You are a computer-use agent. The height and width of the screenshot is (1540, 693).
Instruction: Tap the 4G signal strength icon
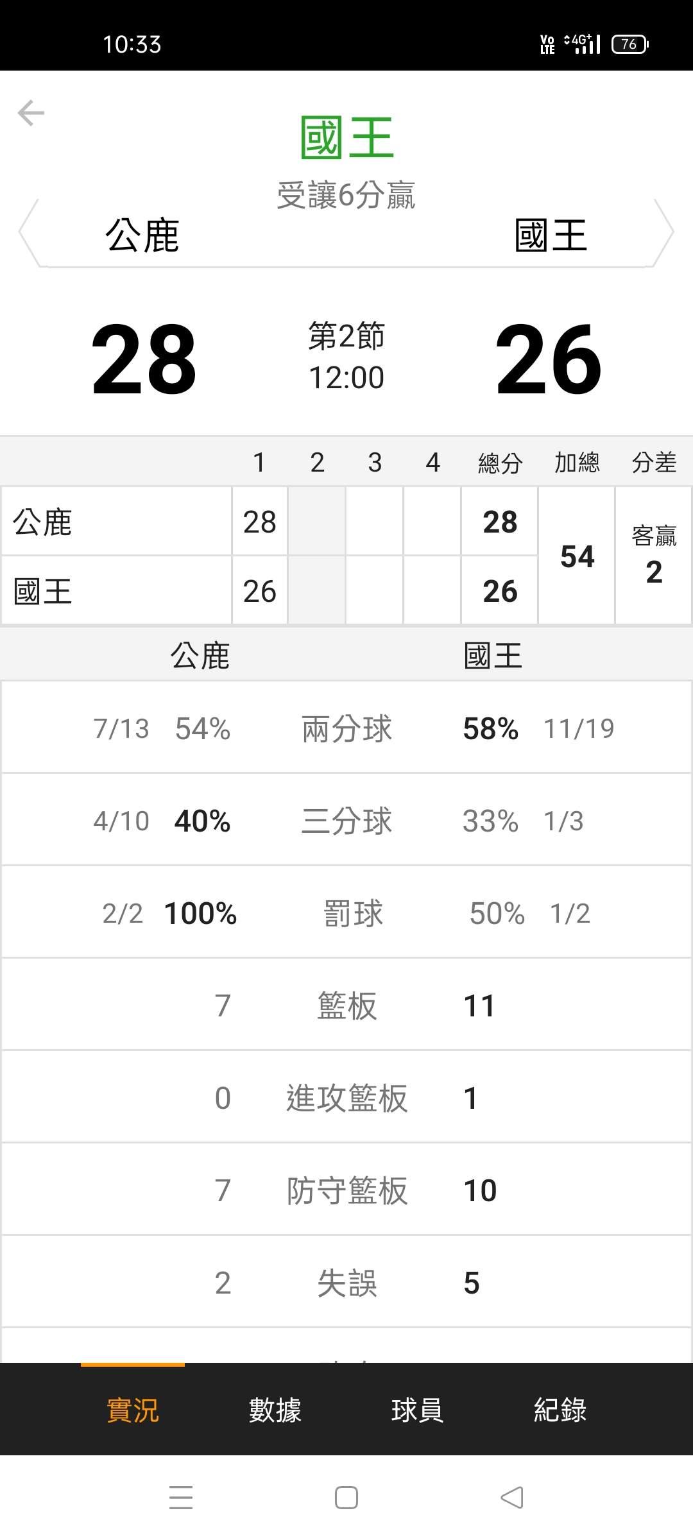583,44
